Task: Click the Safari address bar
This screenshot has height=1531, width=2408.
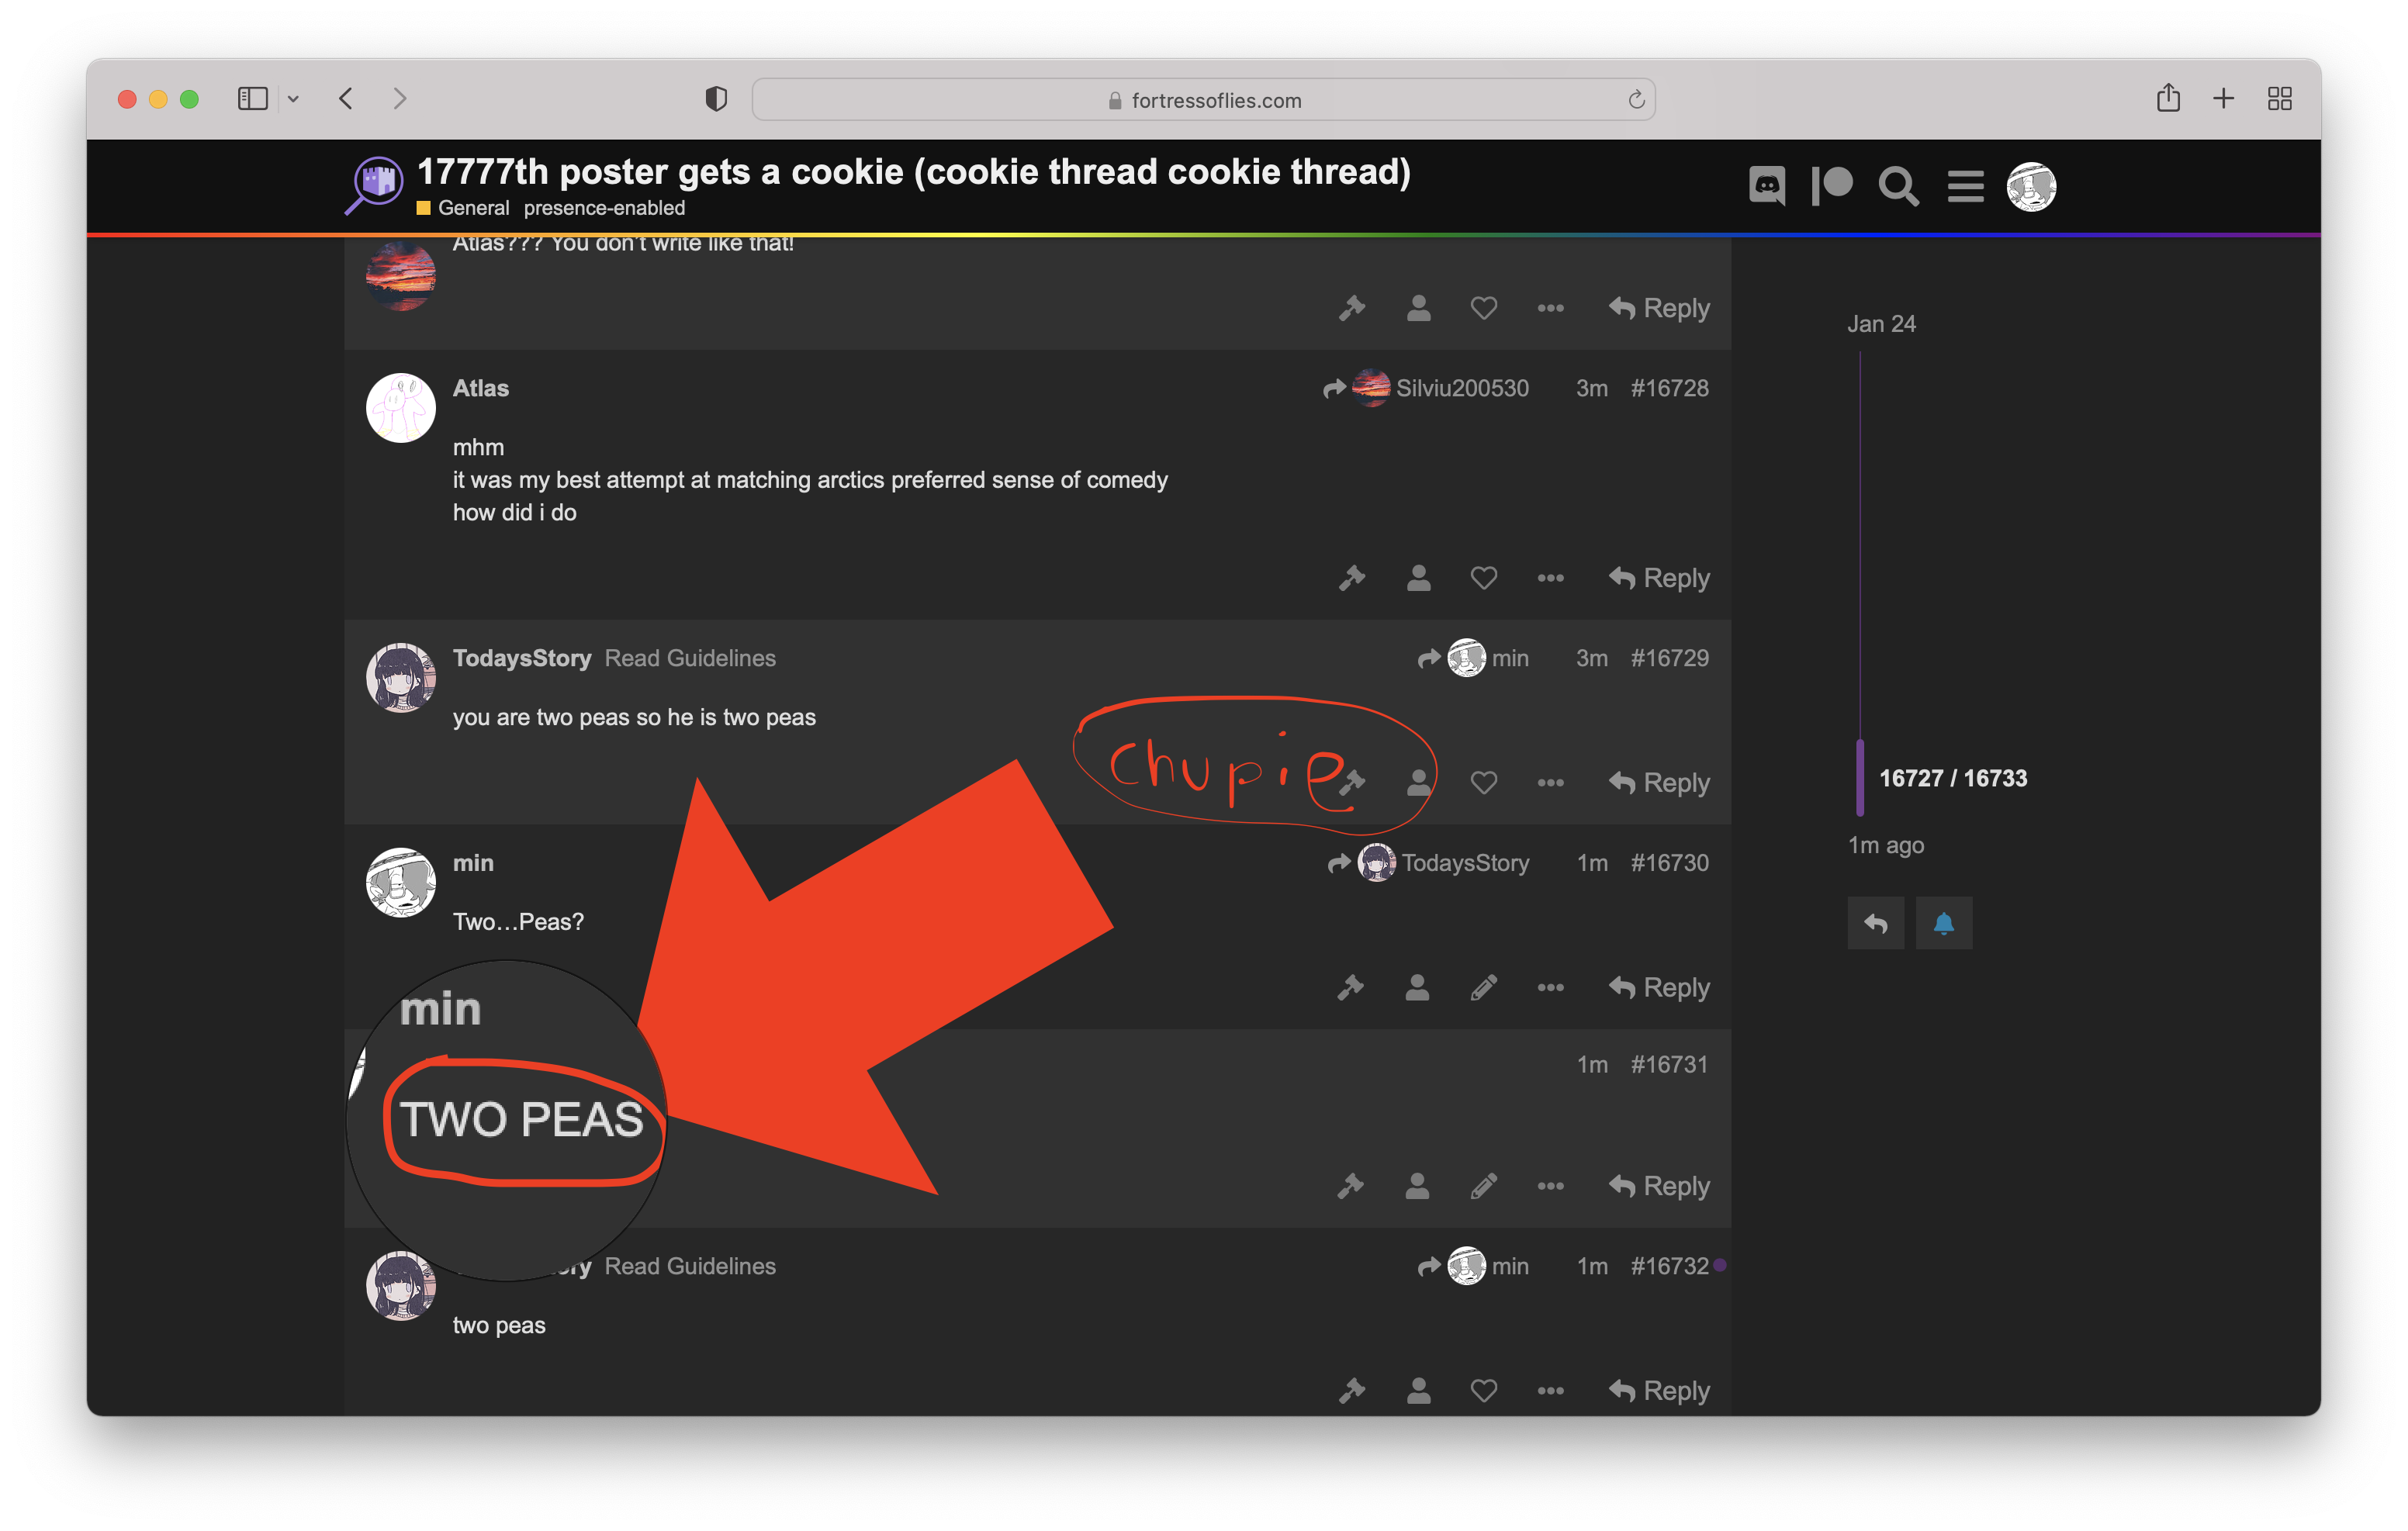Action: tap(1203, 100)
